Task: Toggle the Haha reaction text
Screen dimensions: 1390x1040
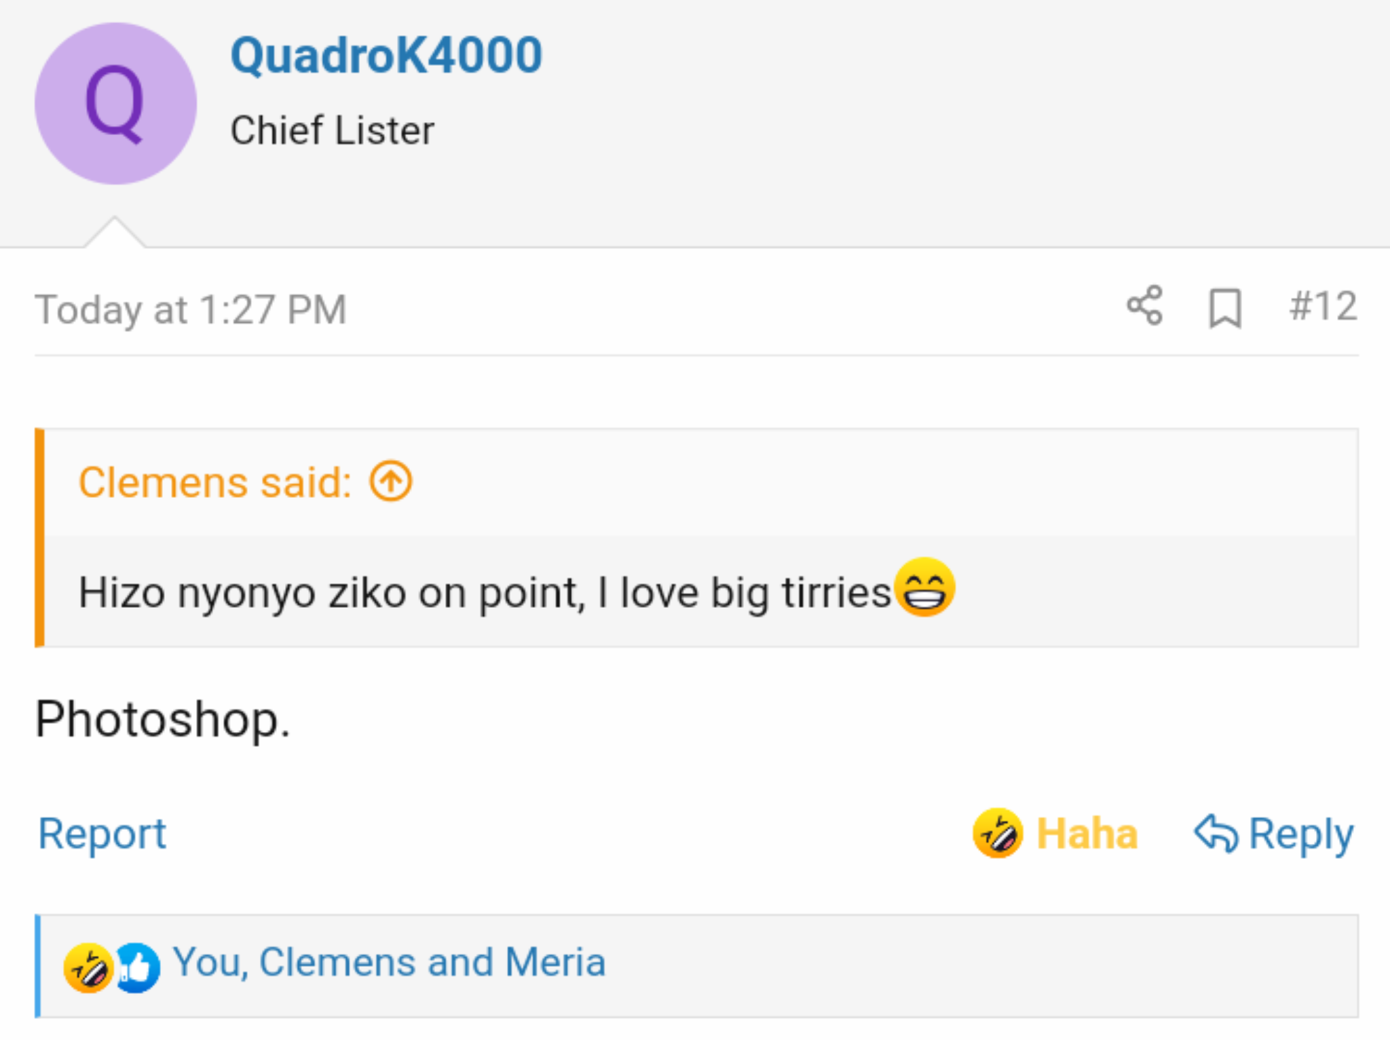Action: (1087, 833)
